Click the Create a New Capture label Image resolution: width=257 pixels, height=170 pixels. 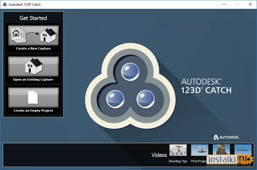33,48
